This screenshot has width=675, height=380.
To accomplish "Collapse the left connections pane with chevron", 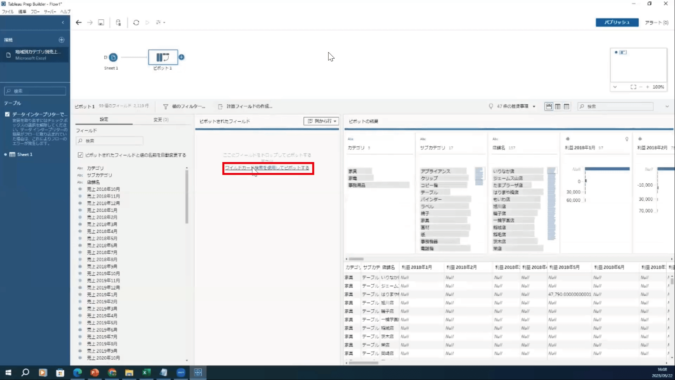I will click(x=63, y=22).
